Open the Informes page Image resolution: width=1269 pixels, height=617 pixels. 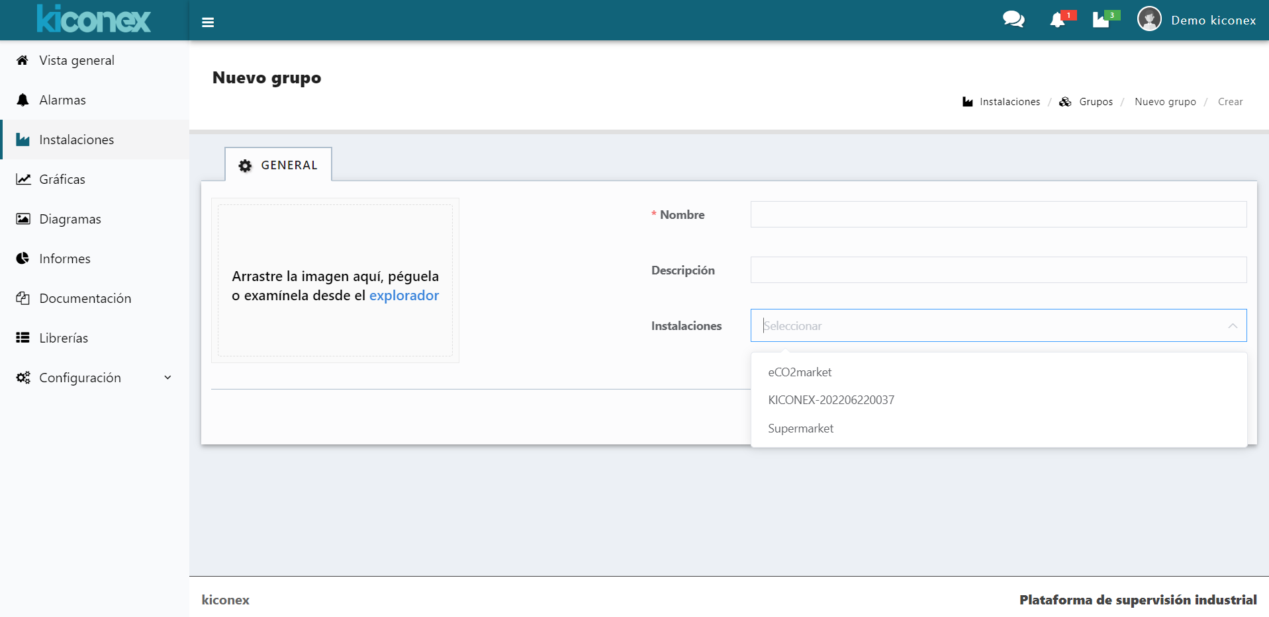[64, 259]
